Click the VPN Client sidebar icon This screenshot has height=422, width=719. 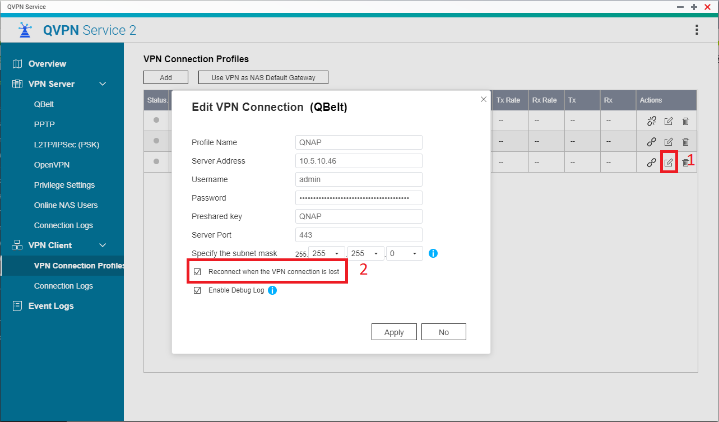[x=17, y=245]
